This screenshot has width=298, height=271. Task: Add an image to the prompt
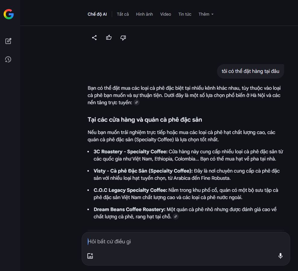90,256
